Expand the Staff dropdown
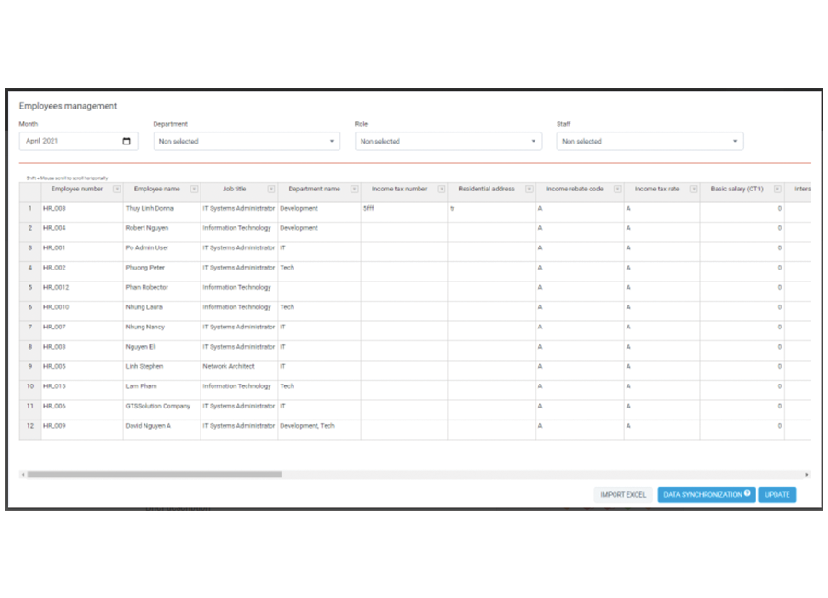Viewport: 828px width, 598px height. [649, 142]
